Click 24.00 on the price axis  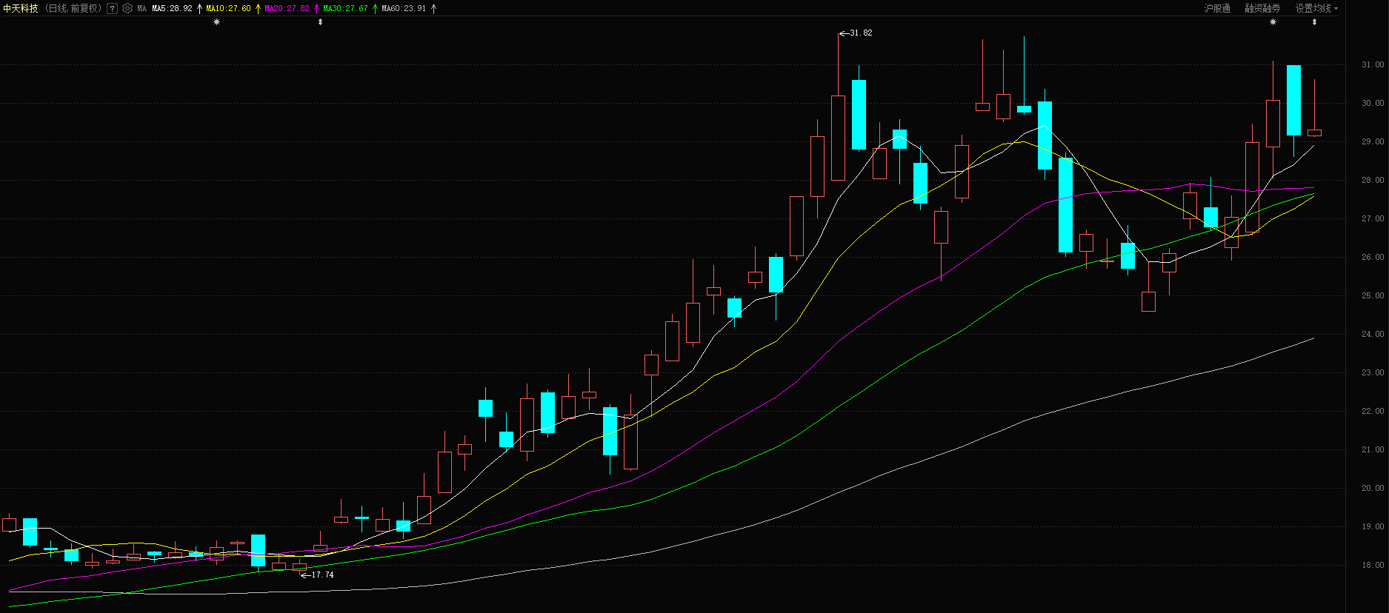tap(1373, 335)
